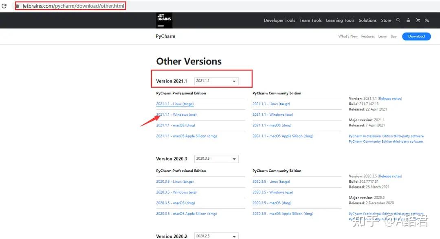Go to What's New page

tap(348, 36)
